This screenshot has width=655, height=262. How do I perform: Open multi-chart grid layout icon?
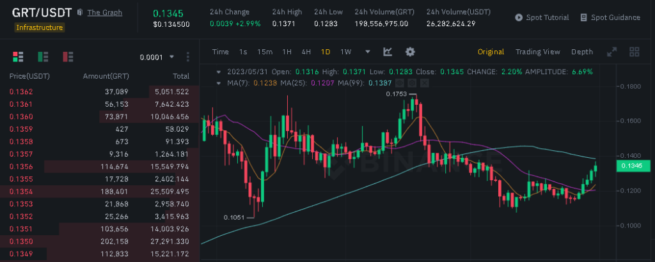[635, 52]
